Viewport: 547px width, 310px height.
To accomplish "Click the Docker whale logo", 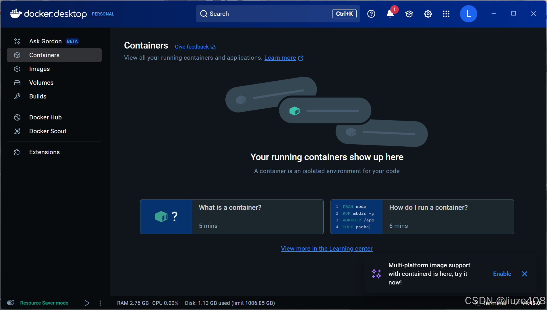I will [x=16, y=13].
